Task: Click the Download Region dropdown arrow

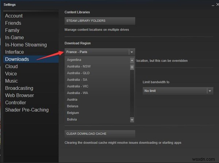Action: [132, 52]
